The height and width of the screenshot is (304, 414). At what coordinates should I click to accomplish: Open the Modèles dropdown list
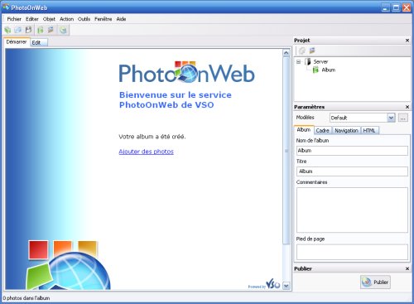pyautogui.click(x=391, y=118)
